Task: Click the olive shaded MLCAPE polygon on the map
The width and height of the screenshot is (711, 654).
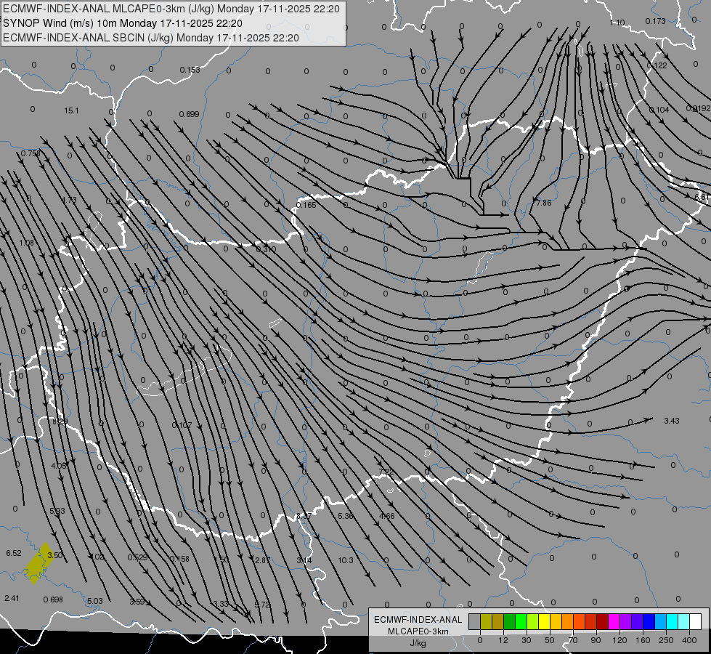Action: (x=38, y=563)
